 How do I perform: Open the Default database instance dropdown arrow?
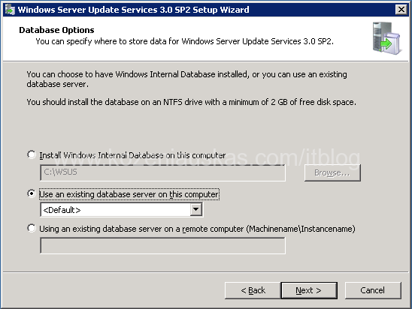(196, 209)
